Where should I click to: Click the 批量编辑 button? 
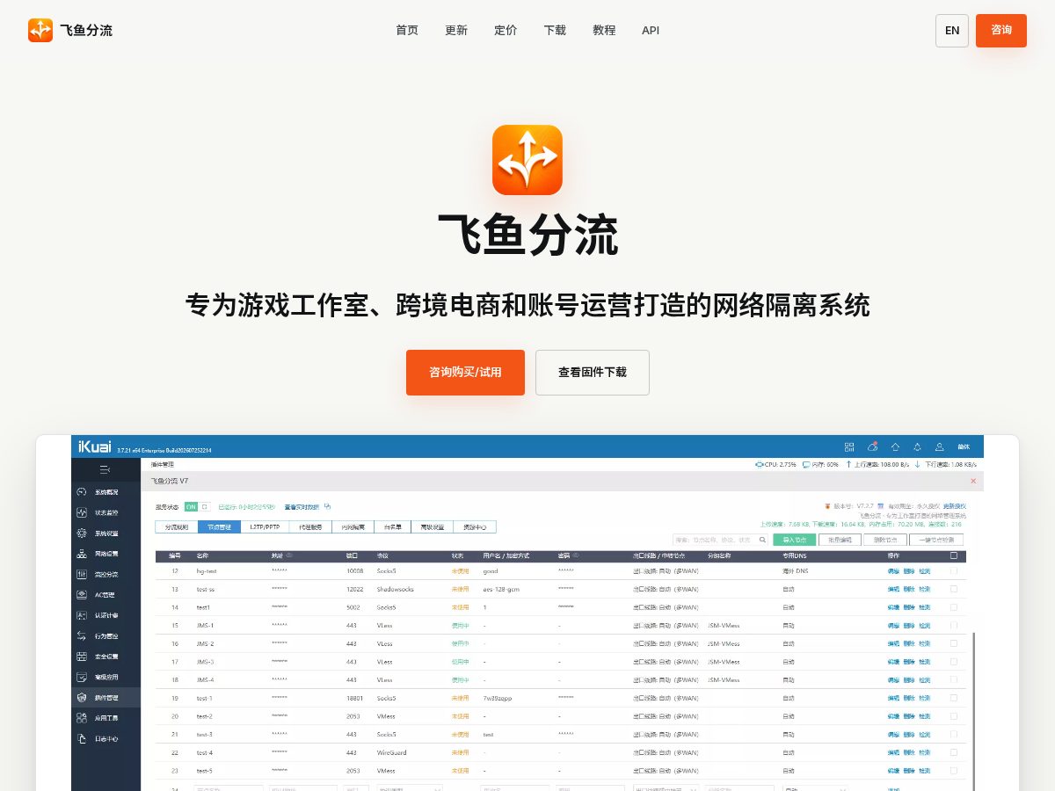click(840, 540)
